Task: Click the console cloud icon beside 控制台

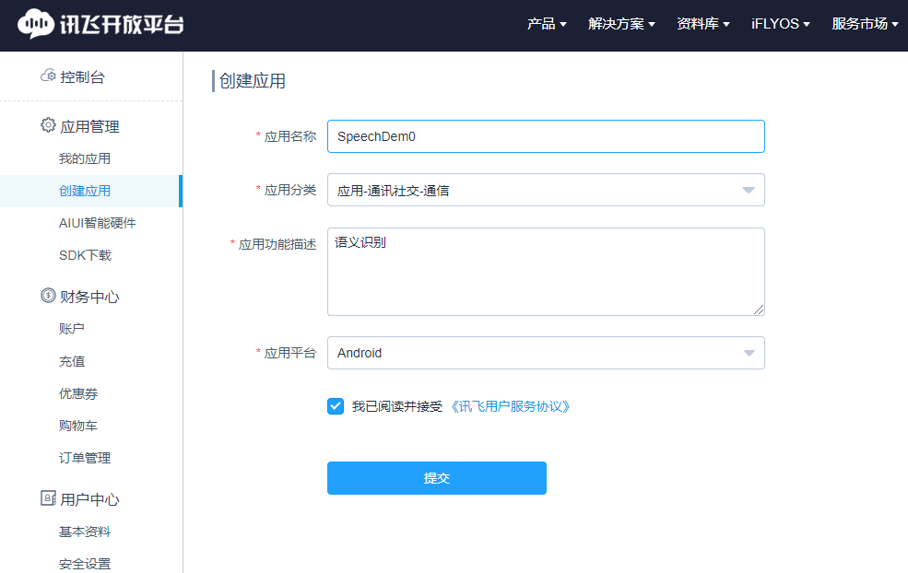Action: tap(48, 76)
